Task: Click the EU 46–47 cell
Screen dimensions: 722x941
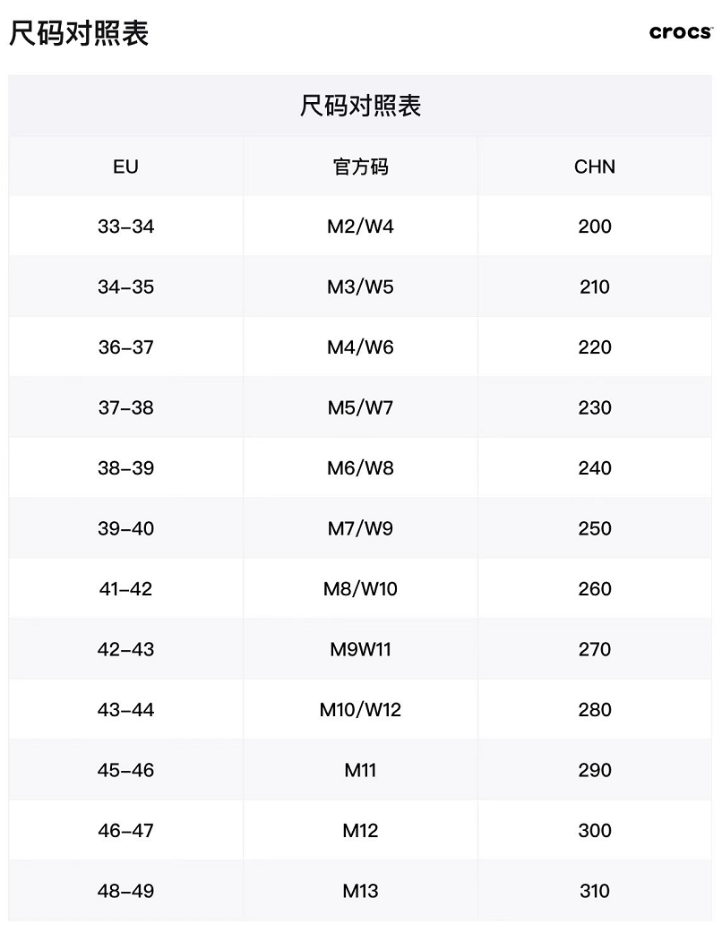Action: [x=126, y=831]
